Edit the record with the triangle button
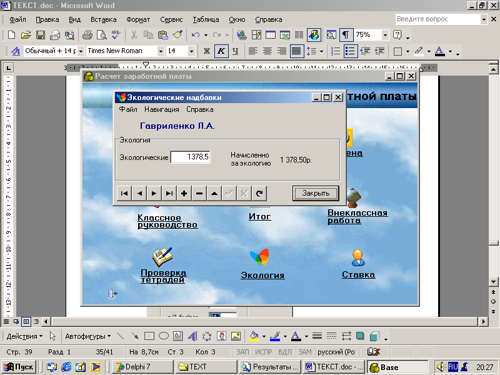 coord(214,193)
